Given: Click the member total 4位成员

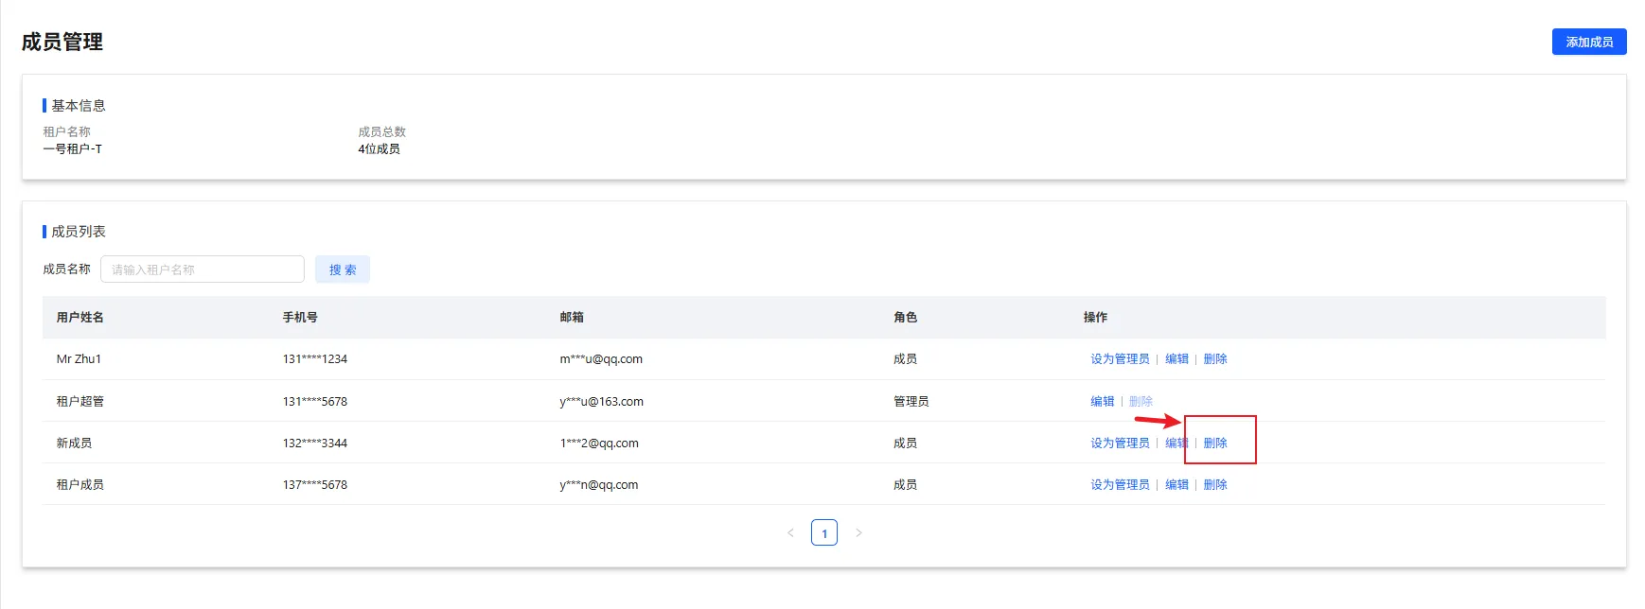Looking at the screenshot, I should point(379,149).
